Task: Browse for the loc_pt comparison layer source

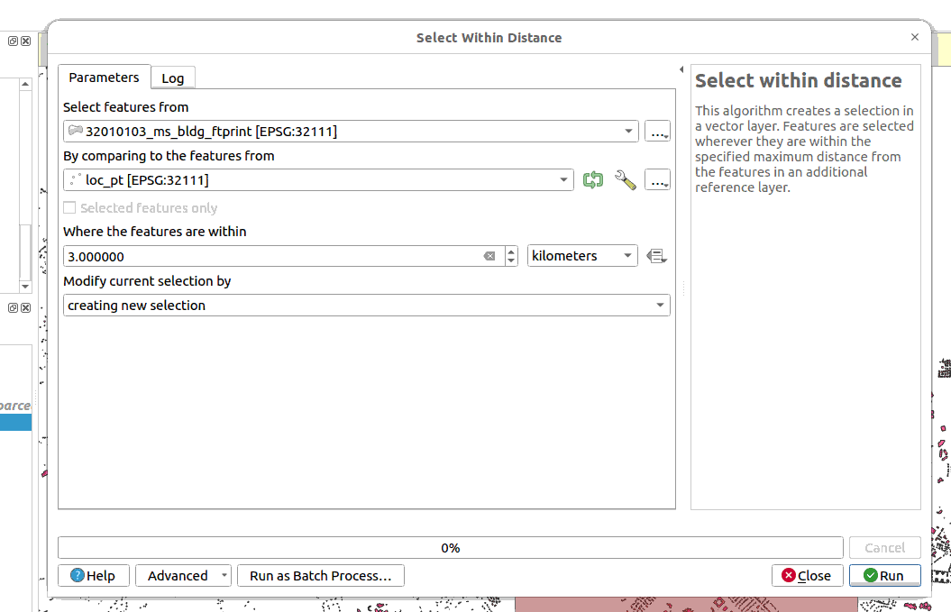Action: pyautogui.click(x=658, y=180)
